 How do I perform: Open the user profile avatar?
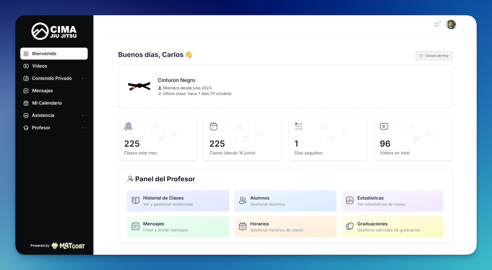451,25
